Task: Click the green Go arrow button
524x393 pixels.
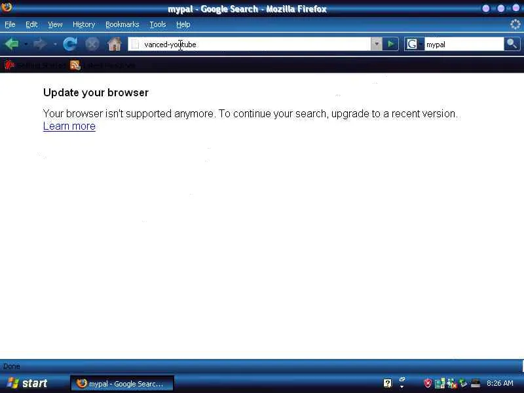Action: pyautogui.click(x=390, y=44)
